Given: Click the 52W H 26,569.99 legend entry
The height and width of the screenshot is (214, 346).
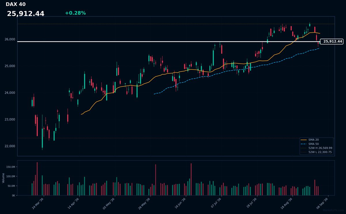Looking at the screenshot, I should pos(316,148).
